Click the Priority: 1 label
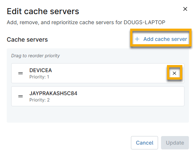 click(39, 77)
